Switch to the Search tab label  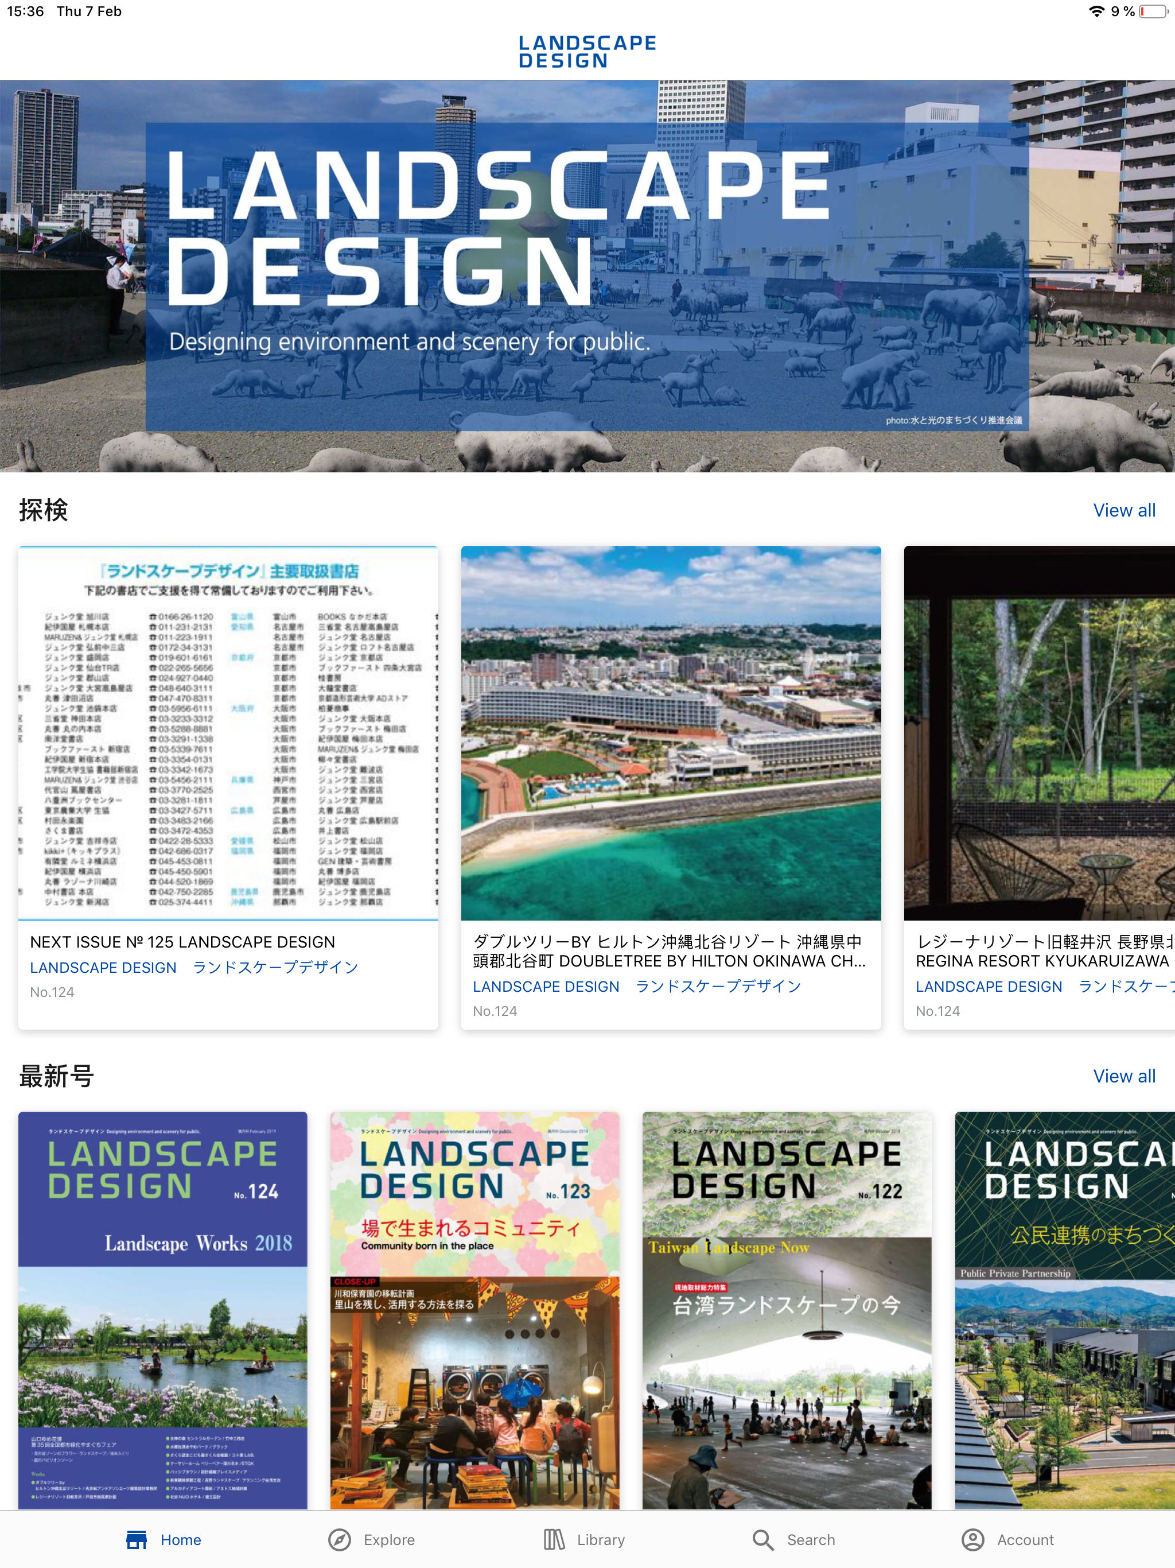[x=811, y=1540]
